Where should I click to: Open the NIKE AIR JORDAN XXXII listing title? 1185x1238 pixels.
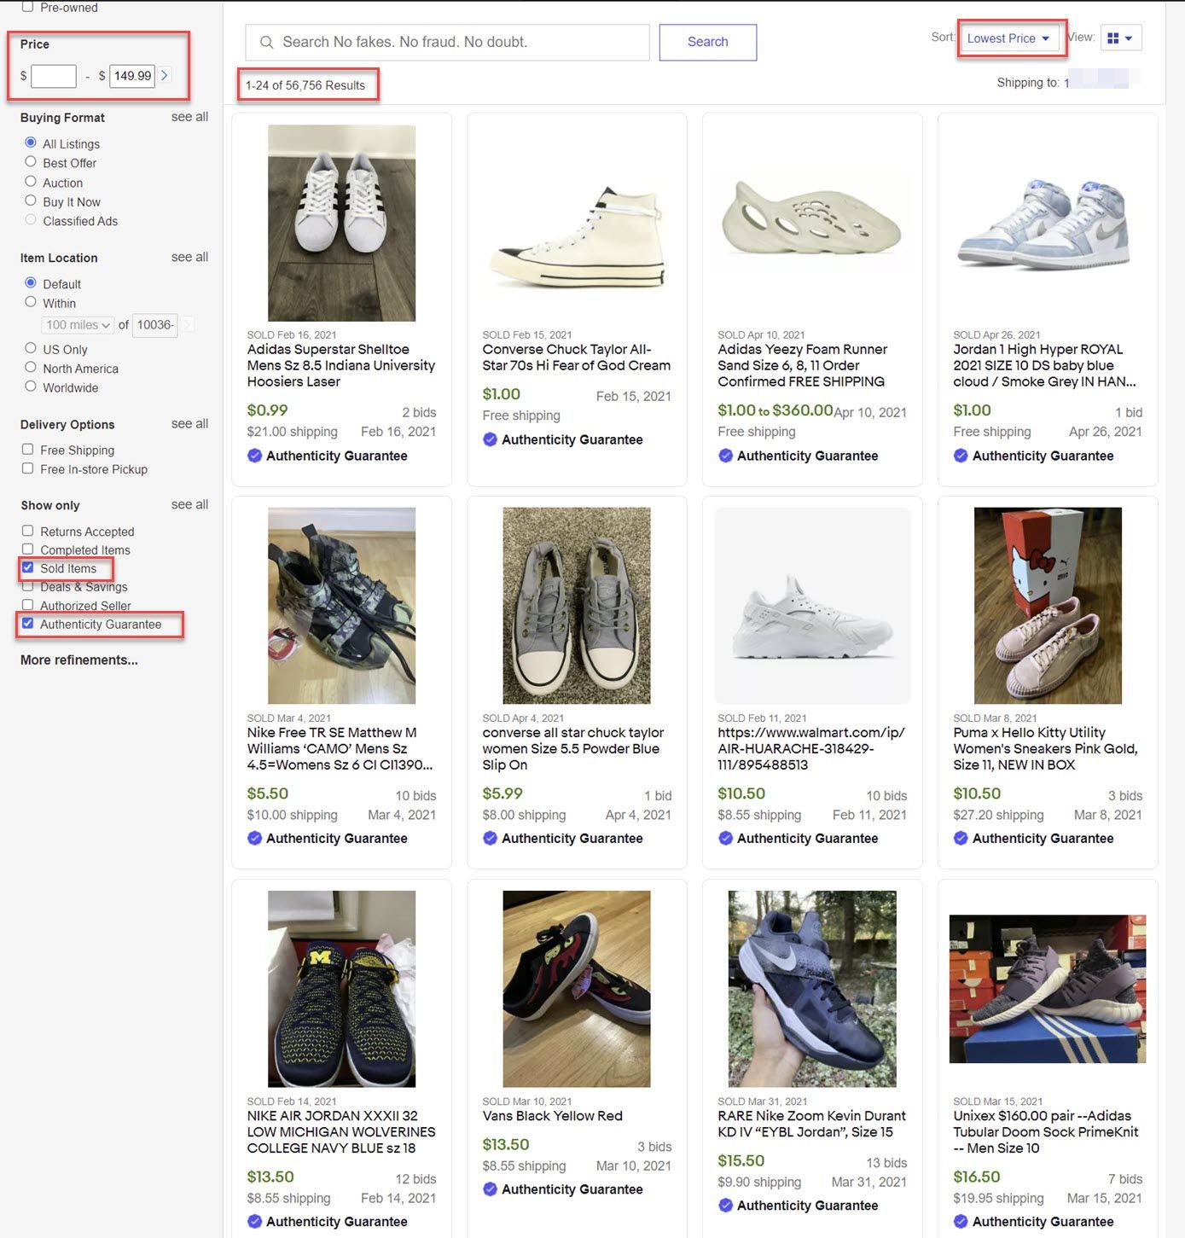[x=341, y=1131]
